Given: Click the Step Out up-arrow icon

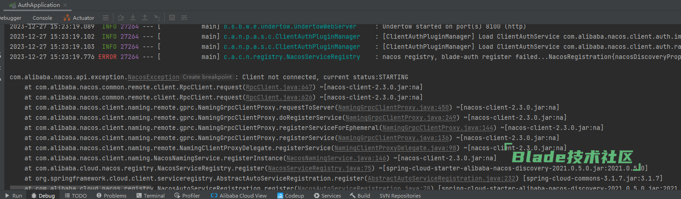Looking at the screenshot, I should tap(145, 18).
